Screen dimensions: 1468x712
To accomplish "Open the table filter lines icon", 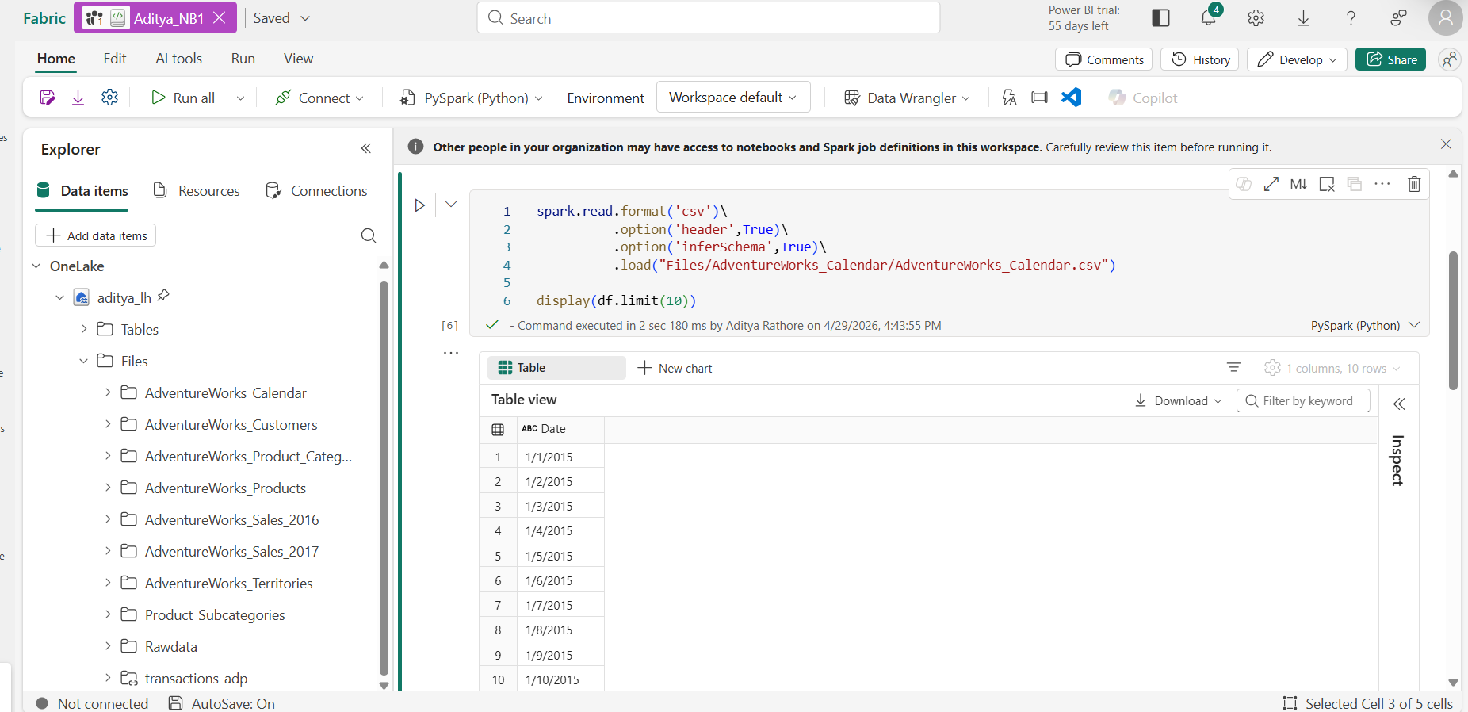I will 1233,367.
